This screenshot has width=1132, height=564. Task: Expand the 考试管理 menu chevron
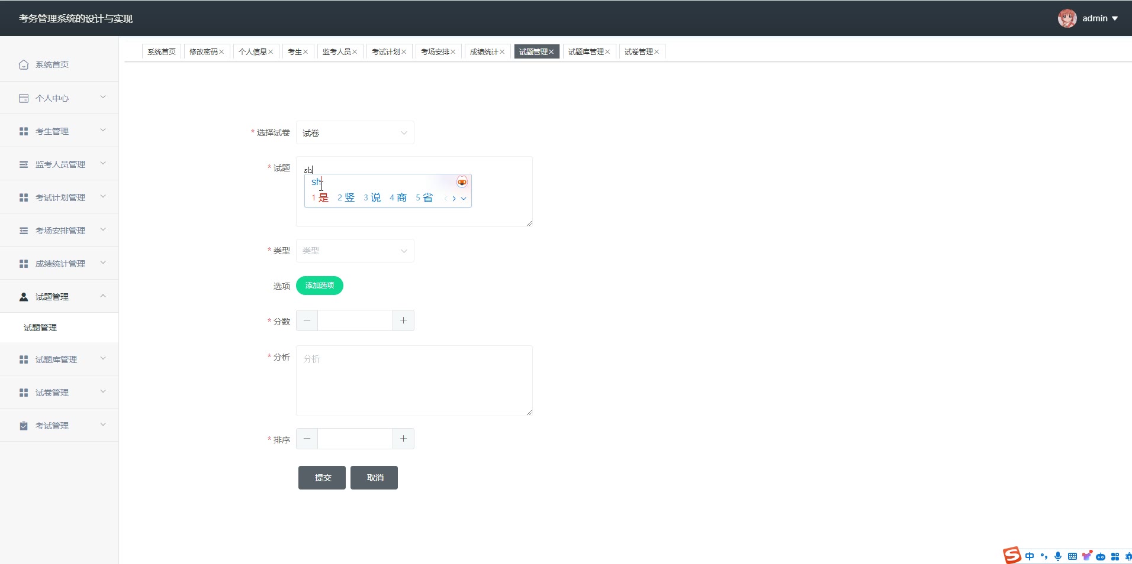[103, 424]
